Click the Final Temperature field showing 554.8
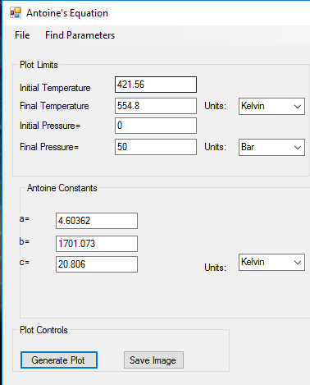Image resolution: width=310 pixels, height=385 pixels. point(156,106)
